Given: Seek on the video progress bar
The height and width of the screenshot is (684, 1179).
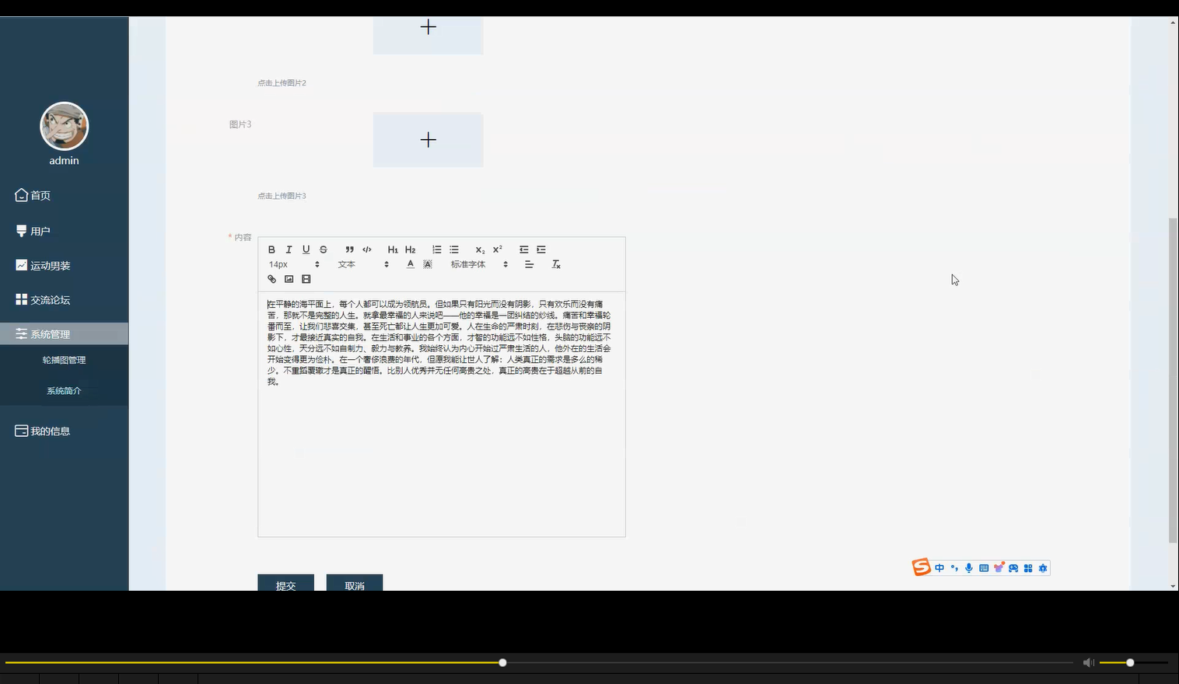Looking at the screenshot, I should tap(539, 662).
